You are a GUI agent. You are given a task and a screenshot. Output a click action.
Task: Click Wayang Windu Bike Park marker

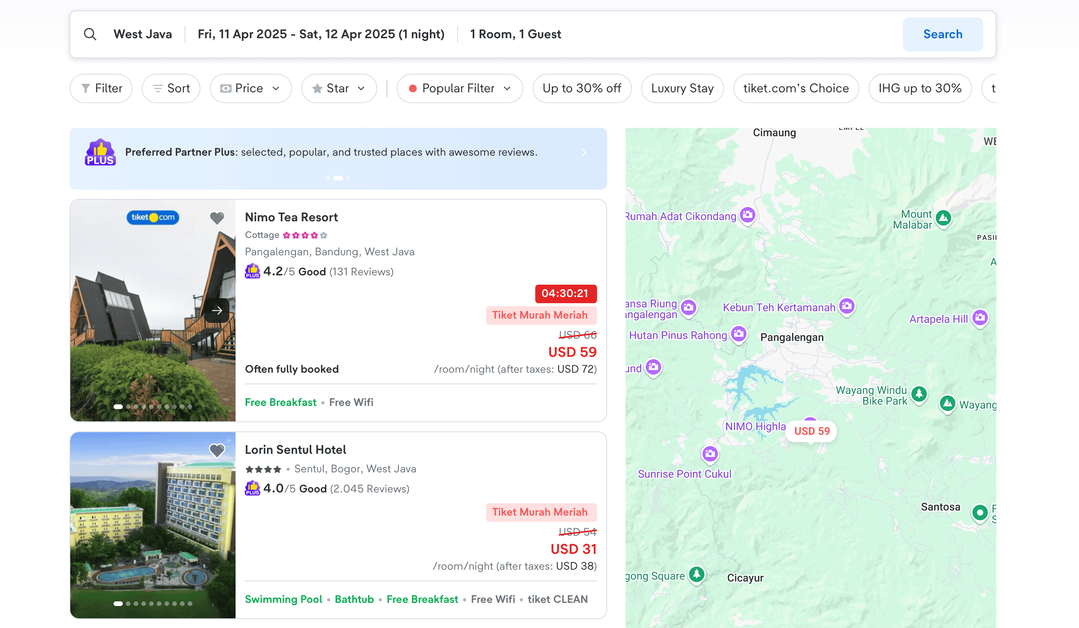pyautogui.click(x=919, y=394)
